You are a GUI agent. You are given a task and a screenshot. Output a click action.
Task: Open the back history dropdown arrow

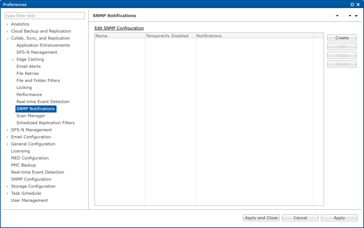point(337,16)
